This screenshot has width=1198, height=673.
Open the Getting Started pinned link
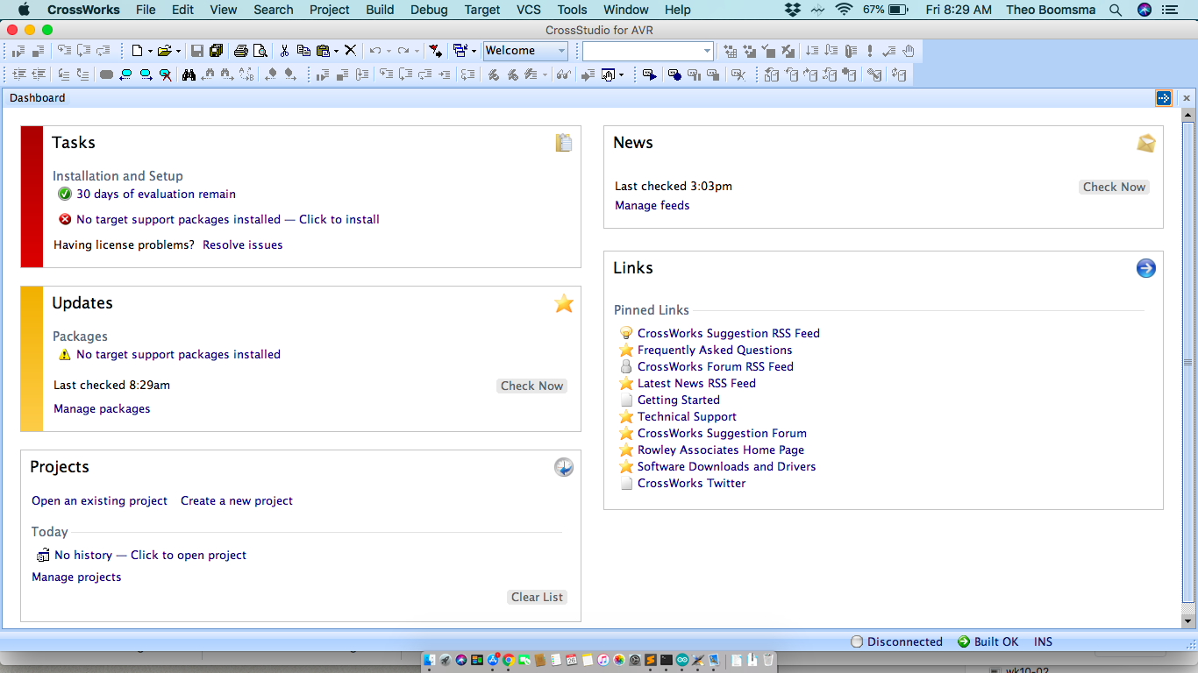(x=679, y=400)
